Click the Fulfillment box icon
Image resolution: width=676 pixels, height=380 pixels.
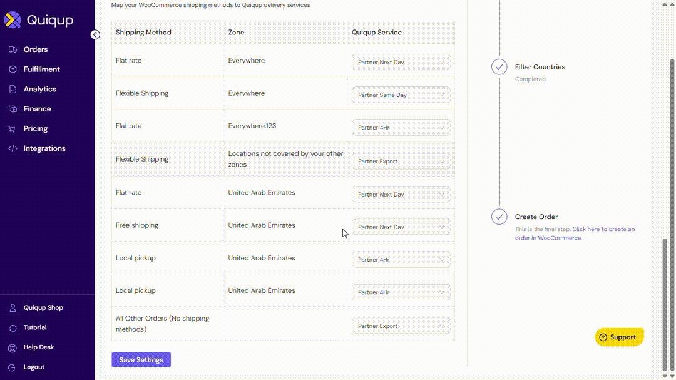click(13, 69)
